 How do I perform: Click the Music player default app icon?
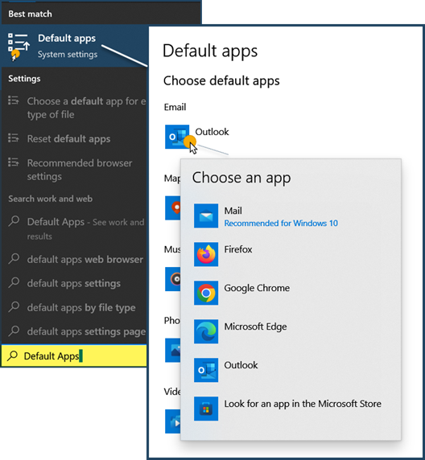[173, 279]
